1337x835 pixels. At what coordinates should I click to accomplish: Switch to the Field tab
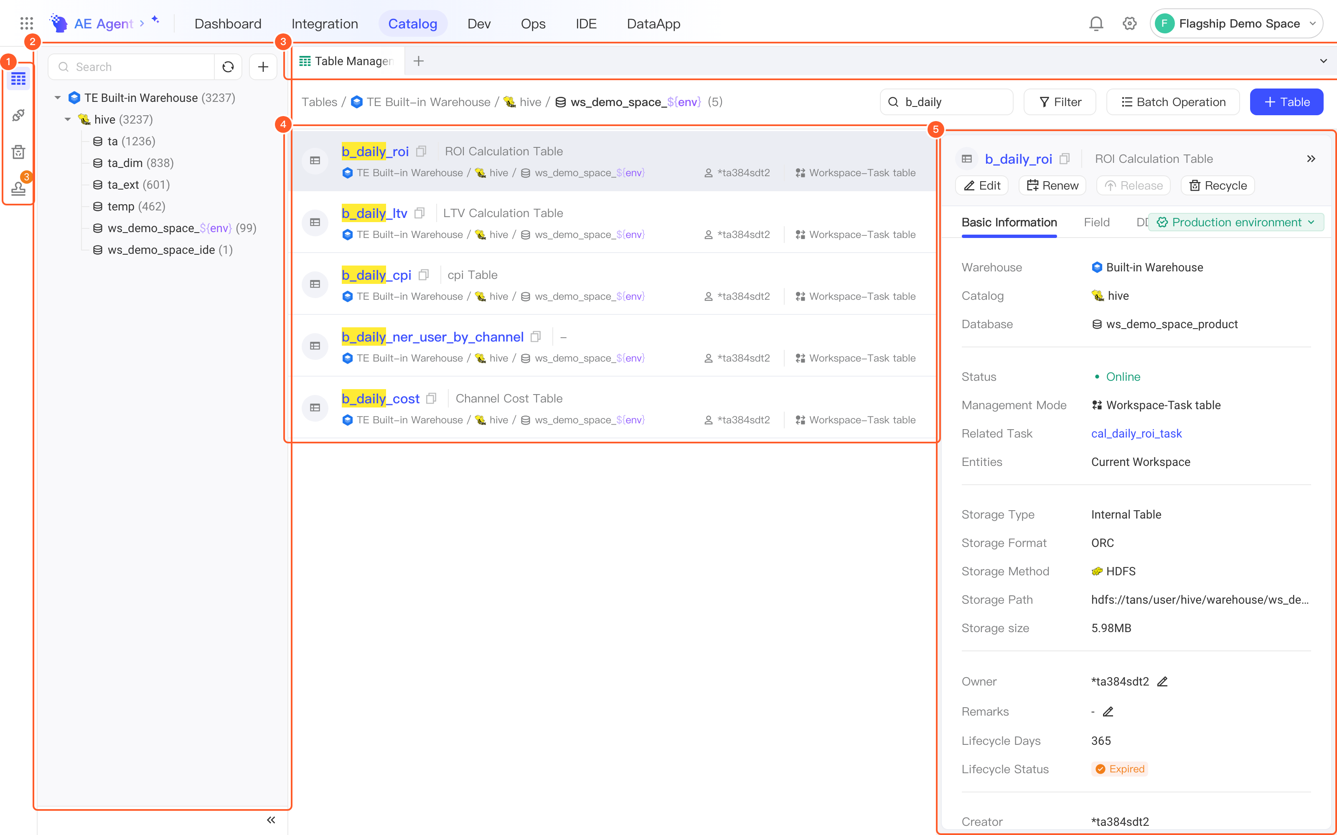(1097, 222)
